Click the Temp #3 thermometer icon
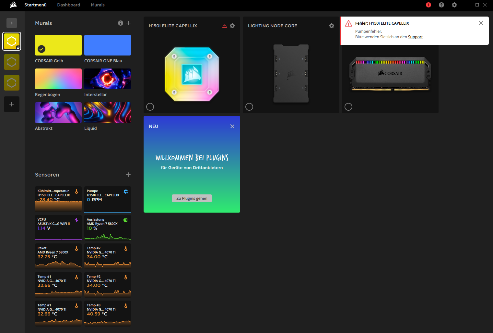 126,306
